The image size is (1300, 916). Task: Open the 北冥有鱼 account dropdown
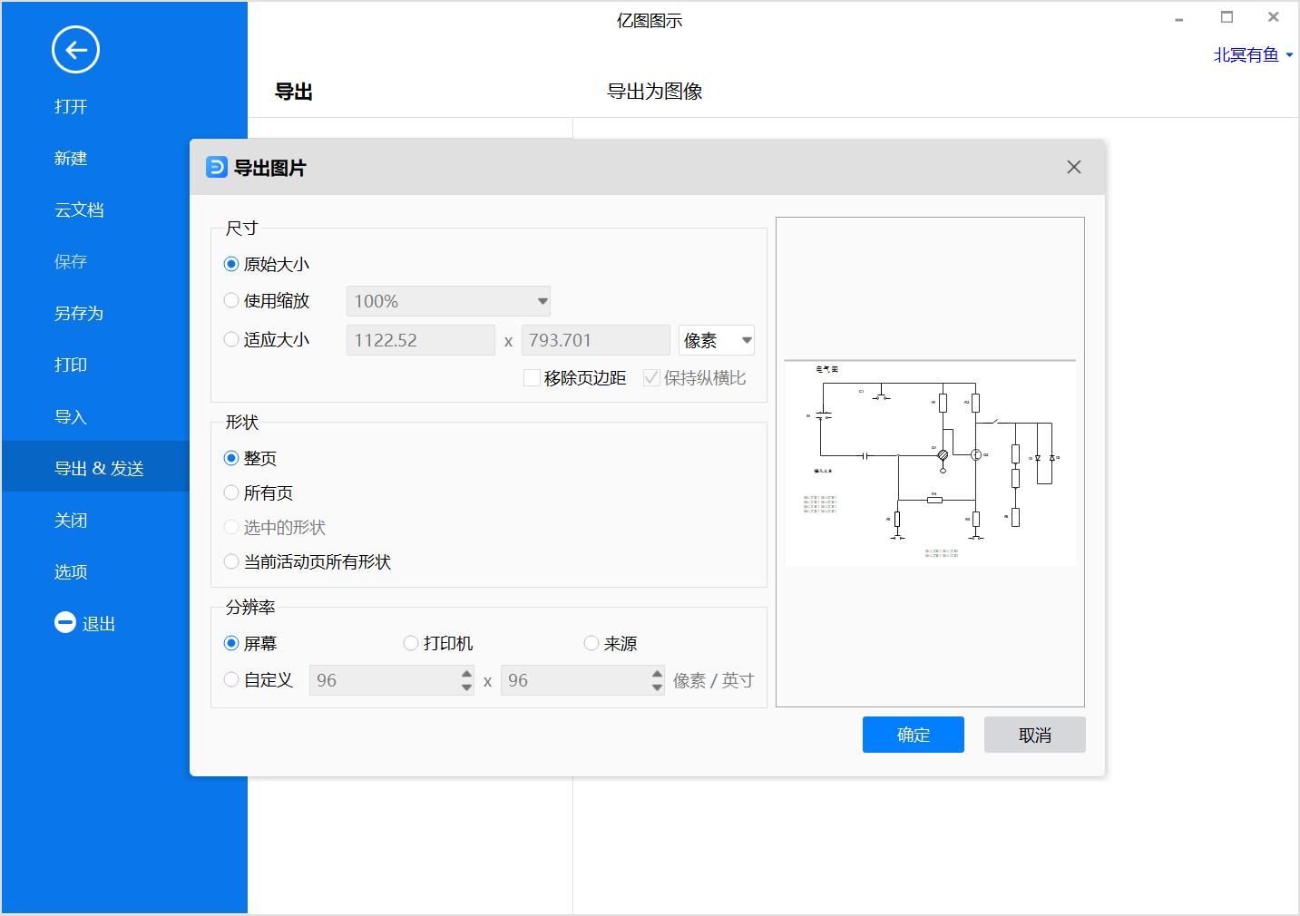click(1254, 55)
